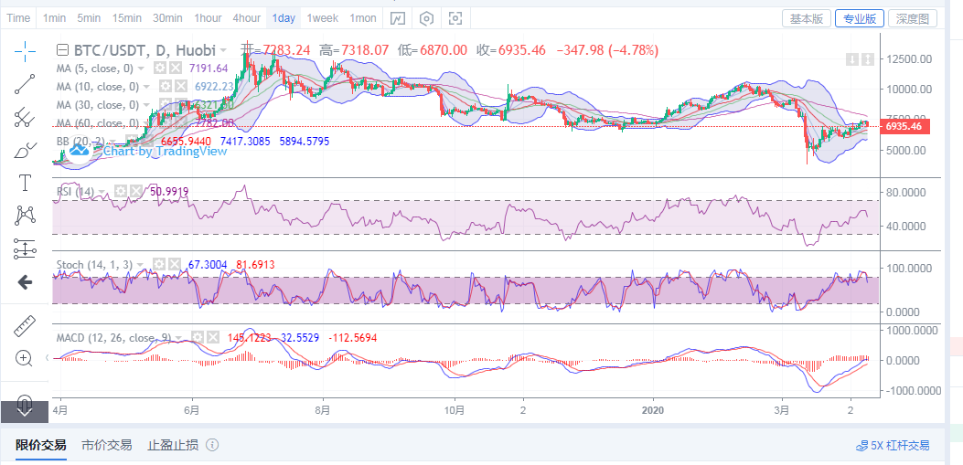Switch chart to 基本版 mode

click(807, 18)
